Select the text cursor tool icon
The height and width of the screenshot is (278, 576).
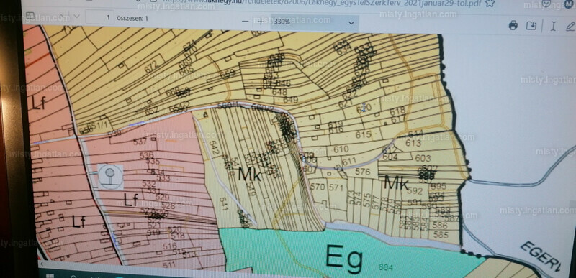click(553, 26)
